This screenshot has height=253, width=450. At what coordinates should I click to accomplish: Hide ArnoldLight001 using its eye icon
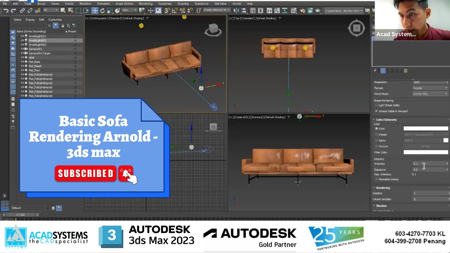[22, 36]
